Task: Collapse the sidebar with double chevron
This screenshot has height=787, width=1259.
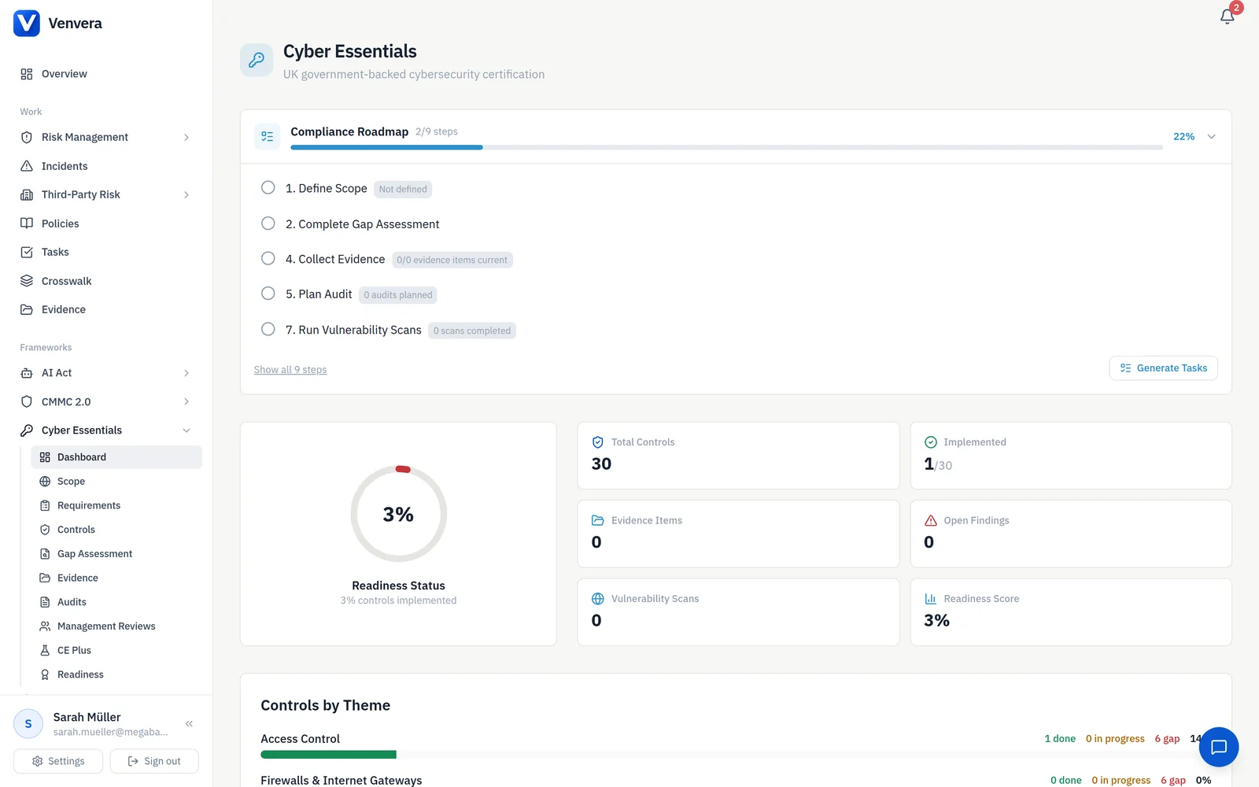Action: [x=189, y=724]
